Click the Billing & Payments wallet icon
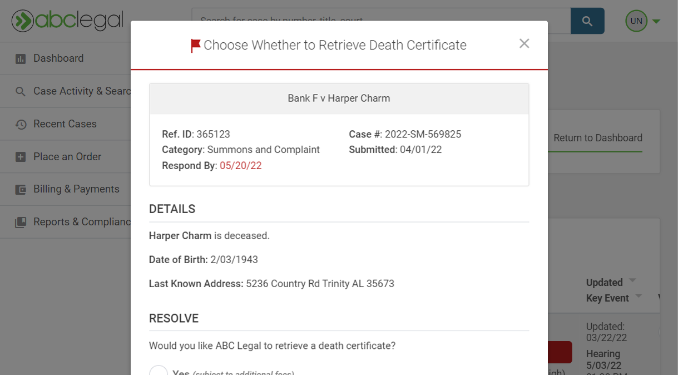Viewport: 678px width, 375px height. [21, 189]
